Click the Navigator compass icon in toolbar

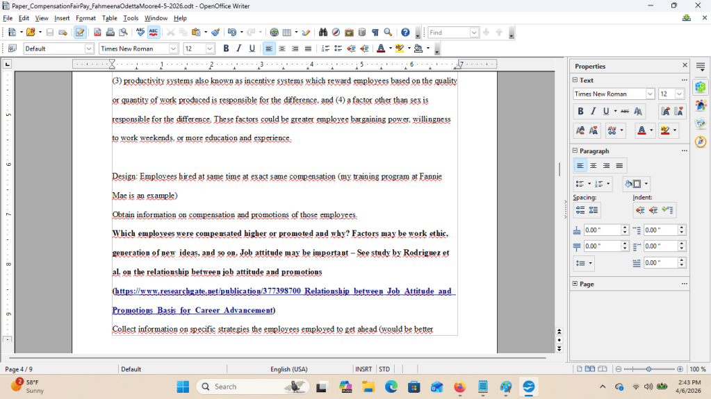[336, 33]
